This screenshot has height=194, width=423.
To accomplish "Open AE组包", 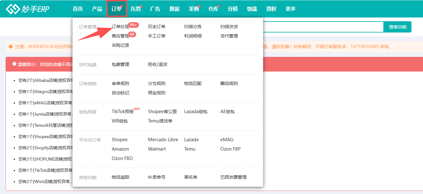I will click(x=227, y=112).
